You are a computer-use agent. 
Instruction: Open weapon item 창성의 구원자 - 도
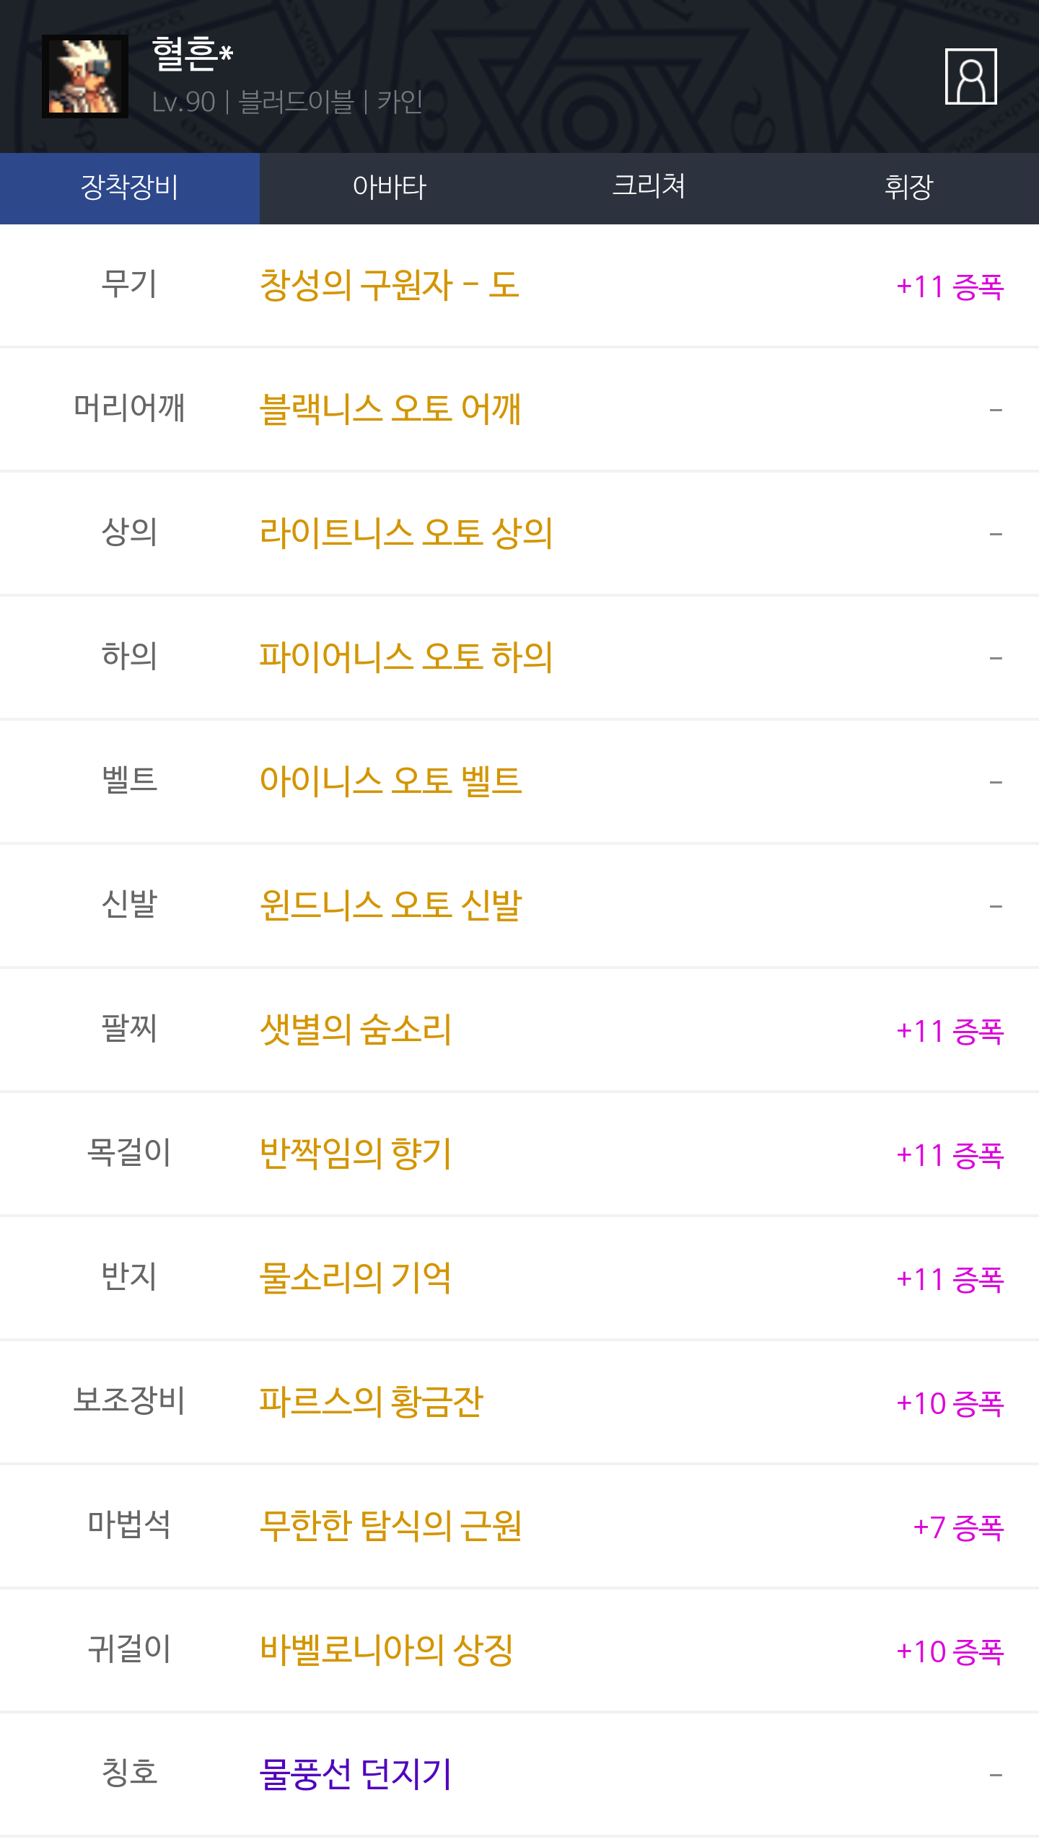(389, 286)
